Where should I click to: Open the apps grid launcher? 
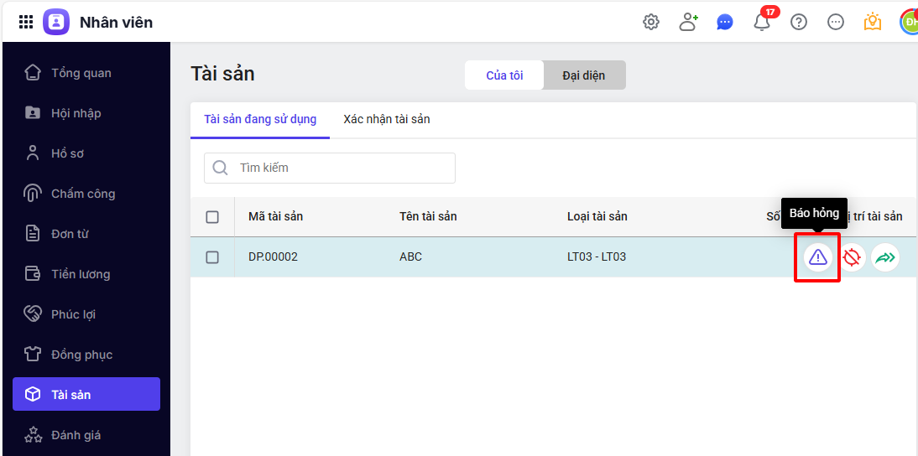tap(26, 23)
